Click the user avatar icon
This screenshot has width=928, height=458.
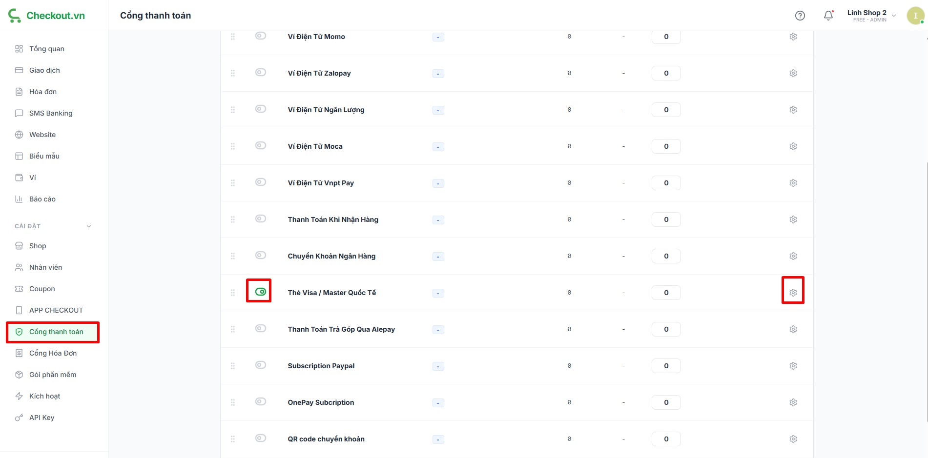pyautogui.click(x=915, y=16)
